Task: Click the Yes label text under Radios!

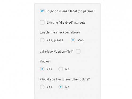Action: click(49, 69)
